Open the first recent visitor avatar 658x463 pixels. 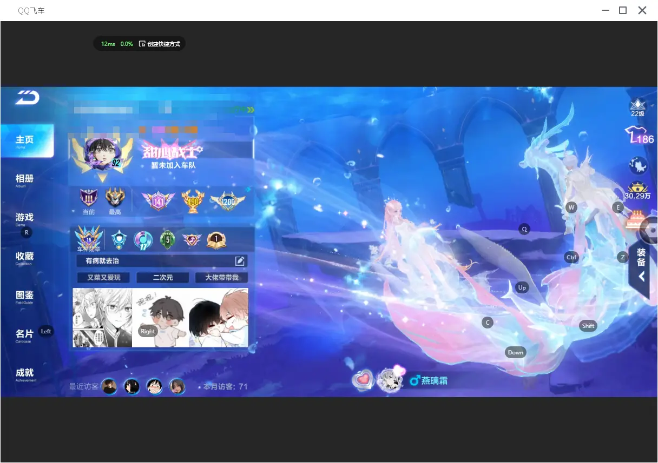(x=109, y=386)
